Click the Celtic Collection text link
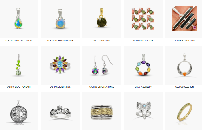Viewport: 202px width, 130px height. [184, 87]
